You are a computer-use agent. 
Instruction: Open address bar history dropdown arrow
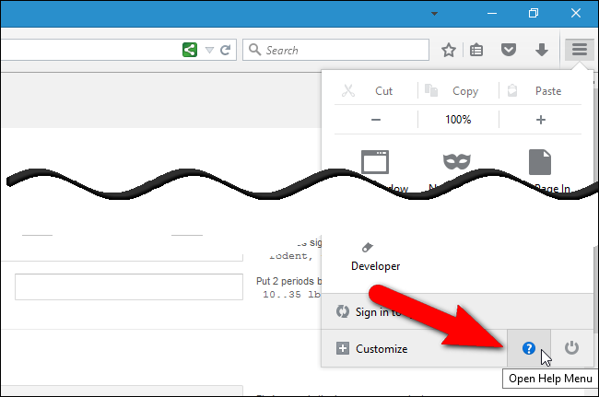point(209,50)
